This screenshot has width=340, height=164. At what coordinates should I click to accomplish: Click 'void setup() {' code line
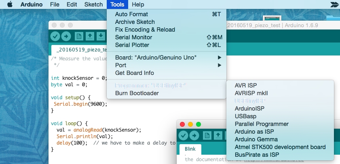(70, 98)
